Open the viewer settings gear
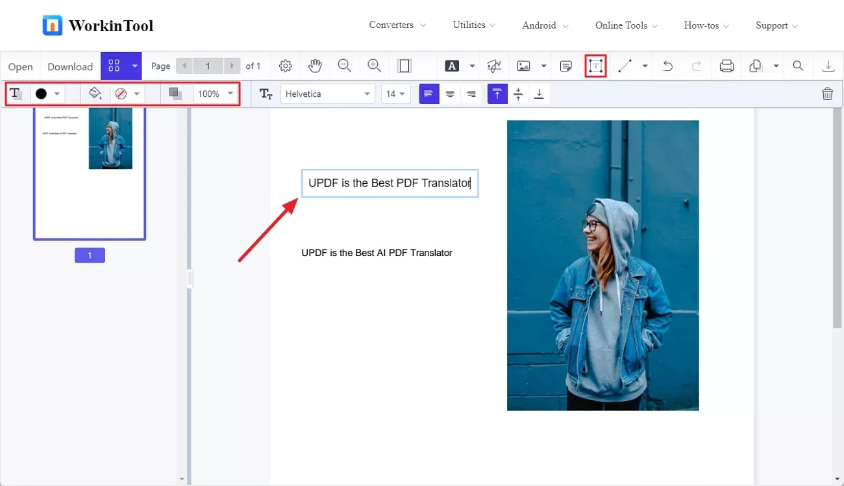844x486 pixels. coord(285,66)
